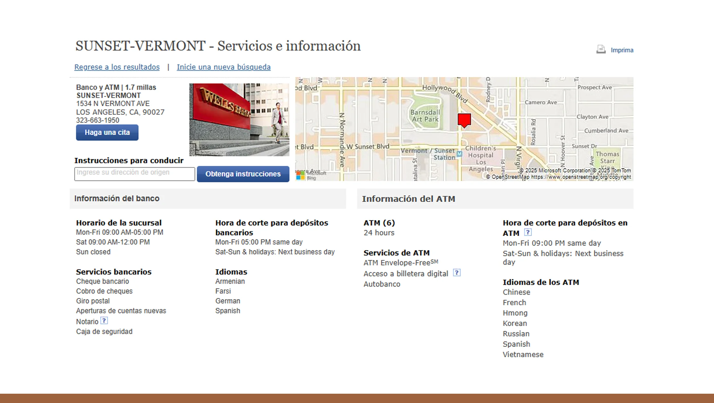Click the Haga una cita button
The height and width of the screenshot is (403, 714).
107,132
